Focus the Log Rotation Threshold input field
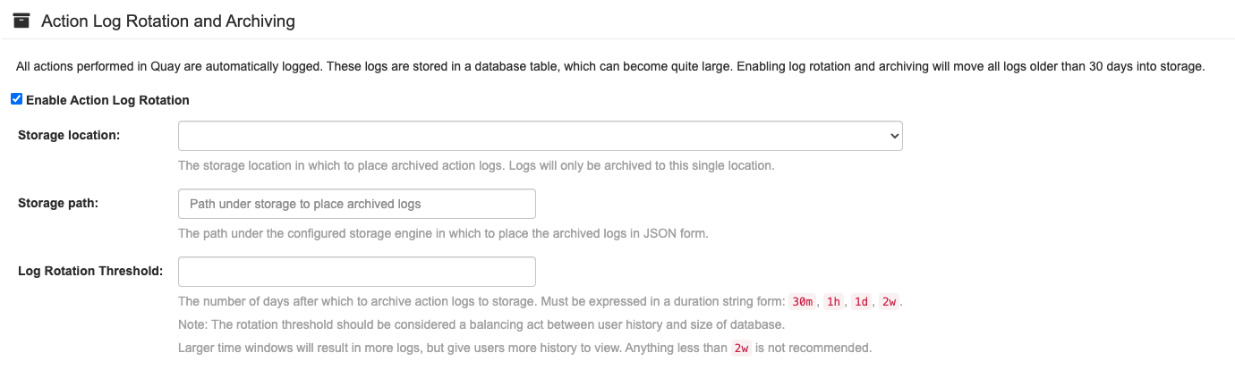The height and width of the screenshot is (378, 1235). (x=356, y=272)
